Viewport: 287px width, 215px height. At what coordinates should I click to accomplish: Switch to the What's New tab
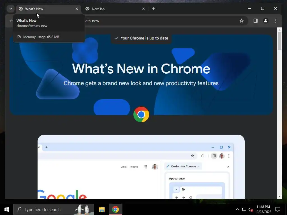[48, 9]
